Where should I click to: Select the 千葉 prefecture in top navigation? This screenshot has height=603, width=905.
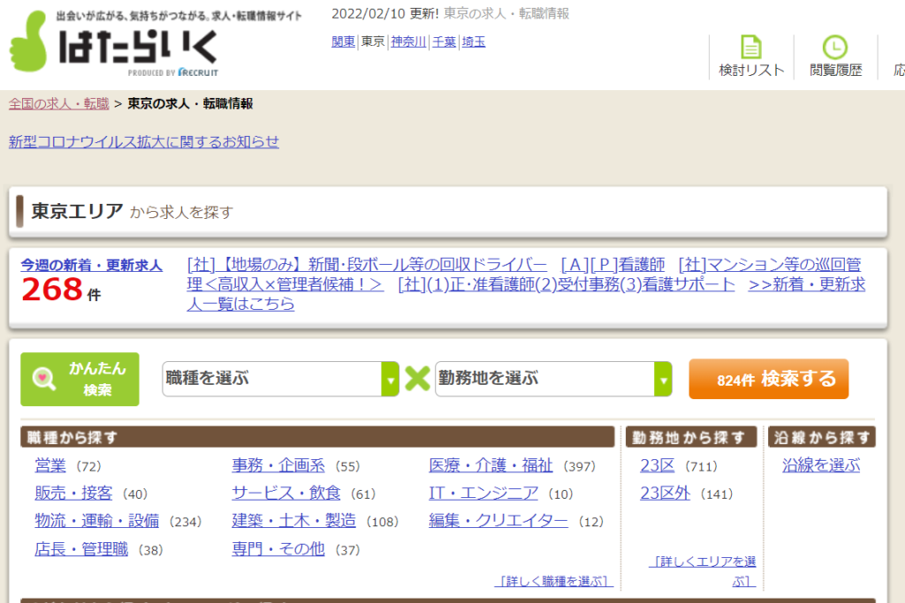coord(445,41)
